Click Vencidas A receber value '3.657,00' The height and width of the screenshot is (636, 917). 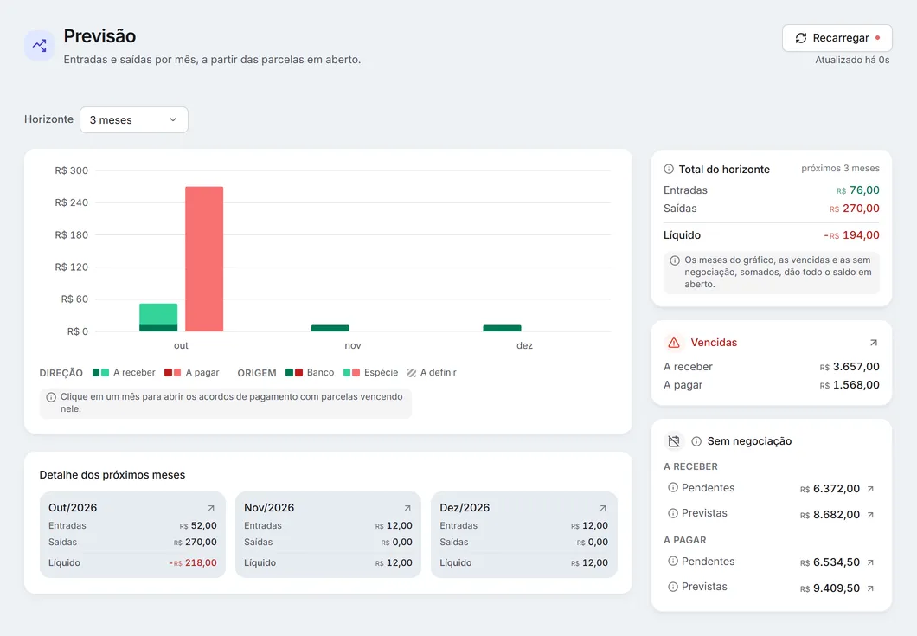tap(856, 367)
